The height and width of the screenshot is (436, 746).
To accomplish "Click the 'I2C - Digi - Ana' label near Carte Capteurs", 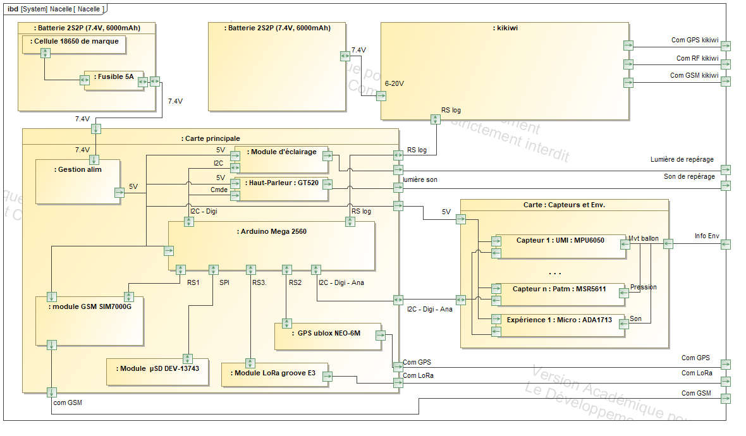I will (x=430, y=309).
